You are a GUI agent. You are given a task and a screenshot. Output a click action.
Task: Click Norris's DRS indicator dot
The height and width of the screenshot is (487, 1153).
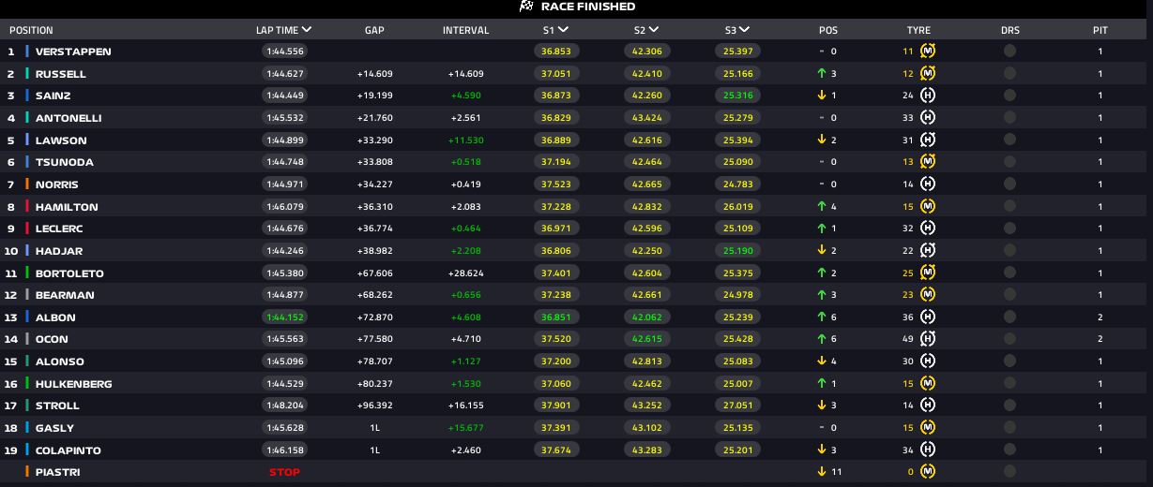pyautogui.click(x=1009, y=184)
